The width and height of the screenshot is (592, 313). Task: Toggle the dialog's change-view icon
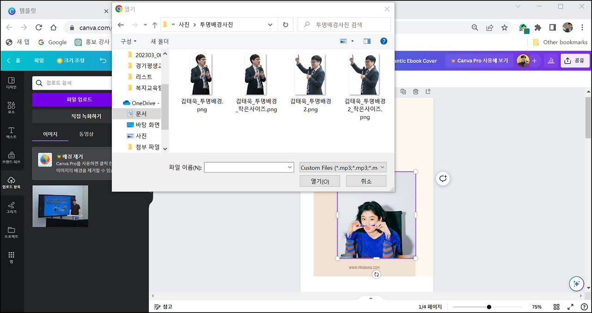pyautogui.click(x=344, y=41)
